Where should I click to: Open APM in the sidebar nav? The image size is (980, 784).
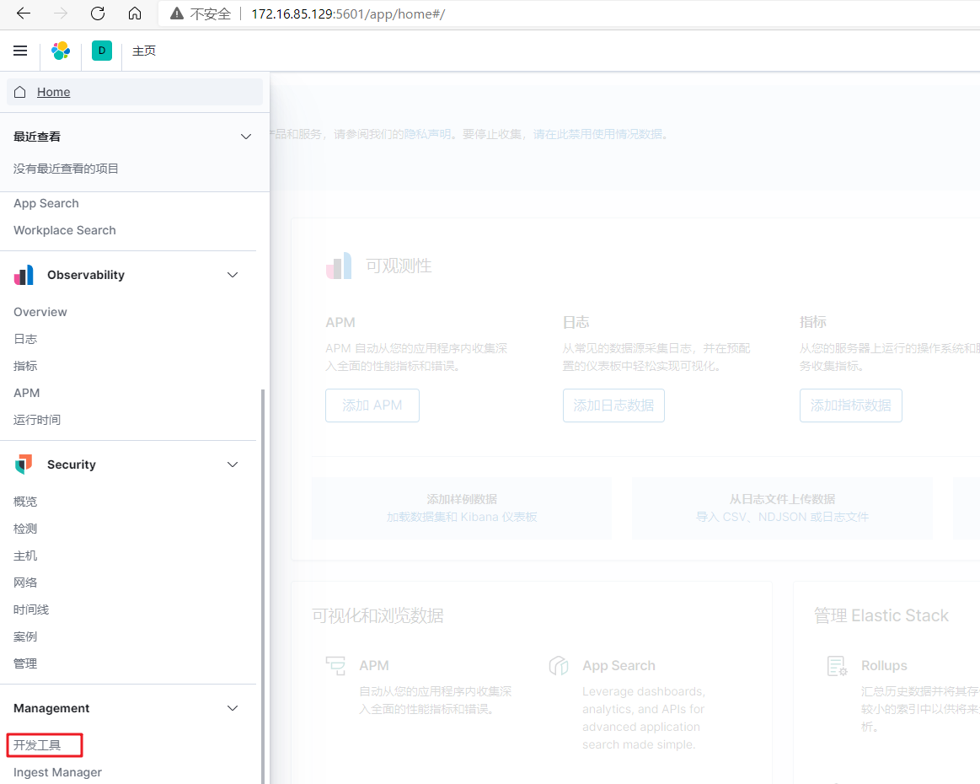tap(26, 393)
